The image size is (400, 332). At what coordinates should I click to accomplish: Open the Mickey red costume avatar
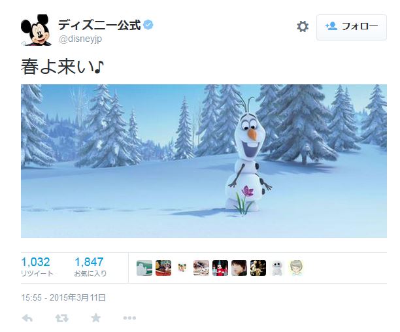click(x=220, y=268)
